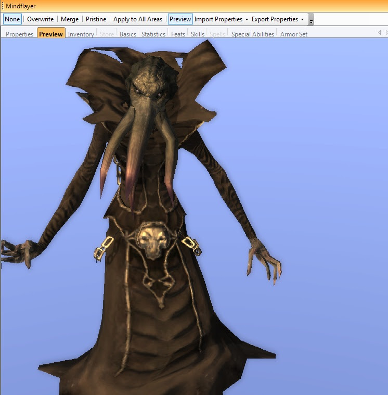This screenshot has width=388, height=395.
Task: Open the Import Properties dropdown
Action: pos(222,19)
